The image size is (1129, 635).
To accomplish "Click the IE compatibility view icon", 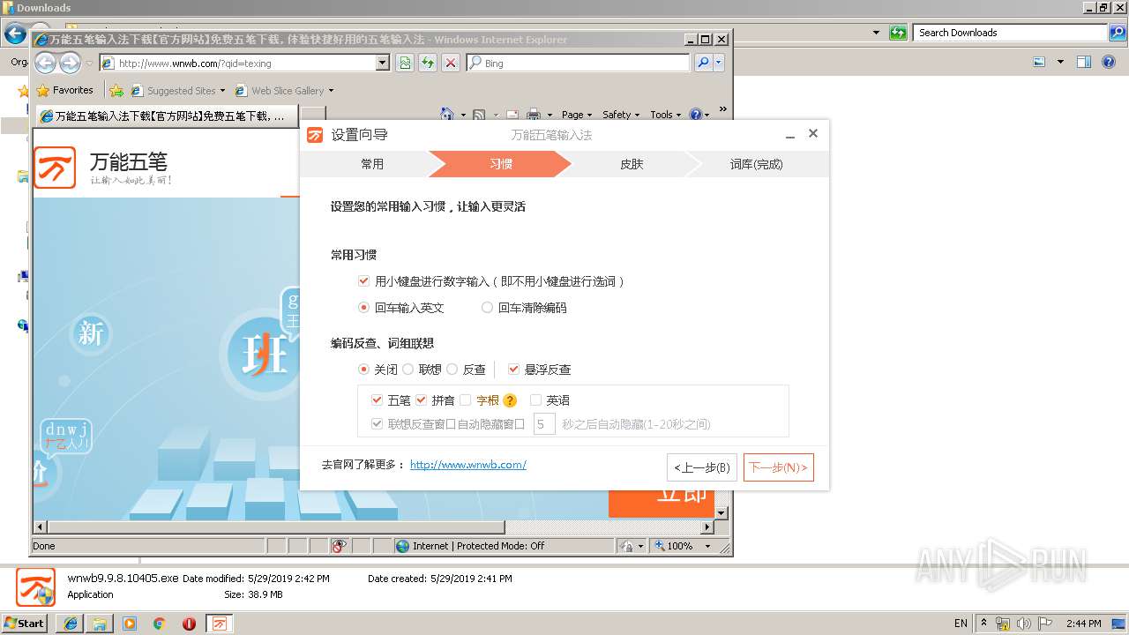I will click(x=405, y=63).
